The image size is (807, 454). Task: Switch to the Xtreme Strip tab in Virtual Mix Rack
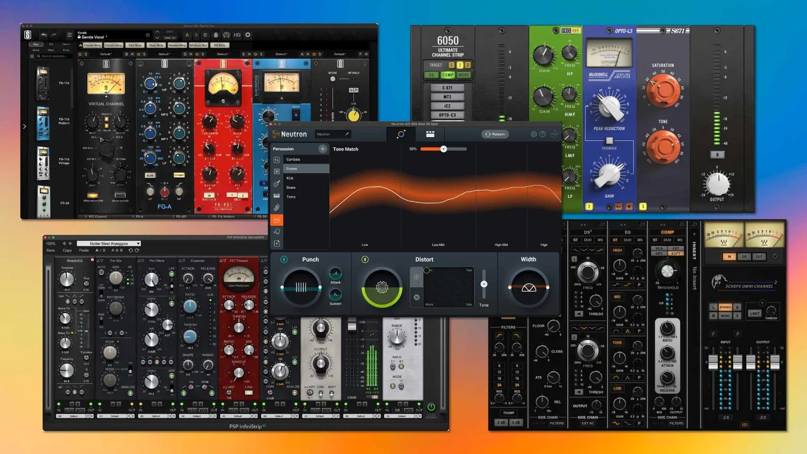[x=178, y=45]
